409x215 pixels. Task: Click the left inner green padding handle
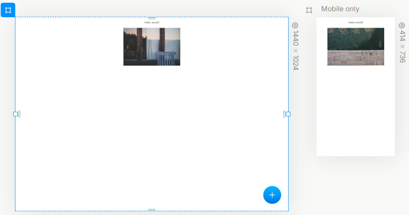[19, 114]
